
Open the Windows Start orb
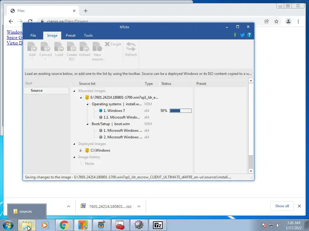point(8,225)
